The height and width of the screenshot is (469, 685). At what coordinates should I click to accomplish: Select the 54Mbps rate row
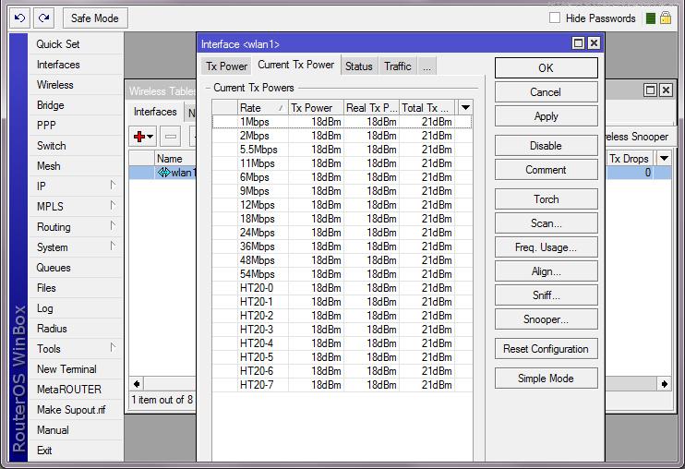(342, 274)
